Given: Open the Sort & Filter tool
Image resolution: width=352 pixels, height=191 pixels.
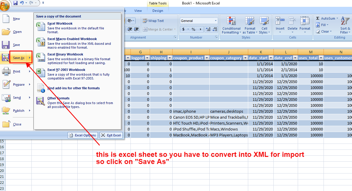Looking at the screenshot, I should 345,25.
